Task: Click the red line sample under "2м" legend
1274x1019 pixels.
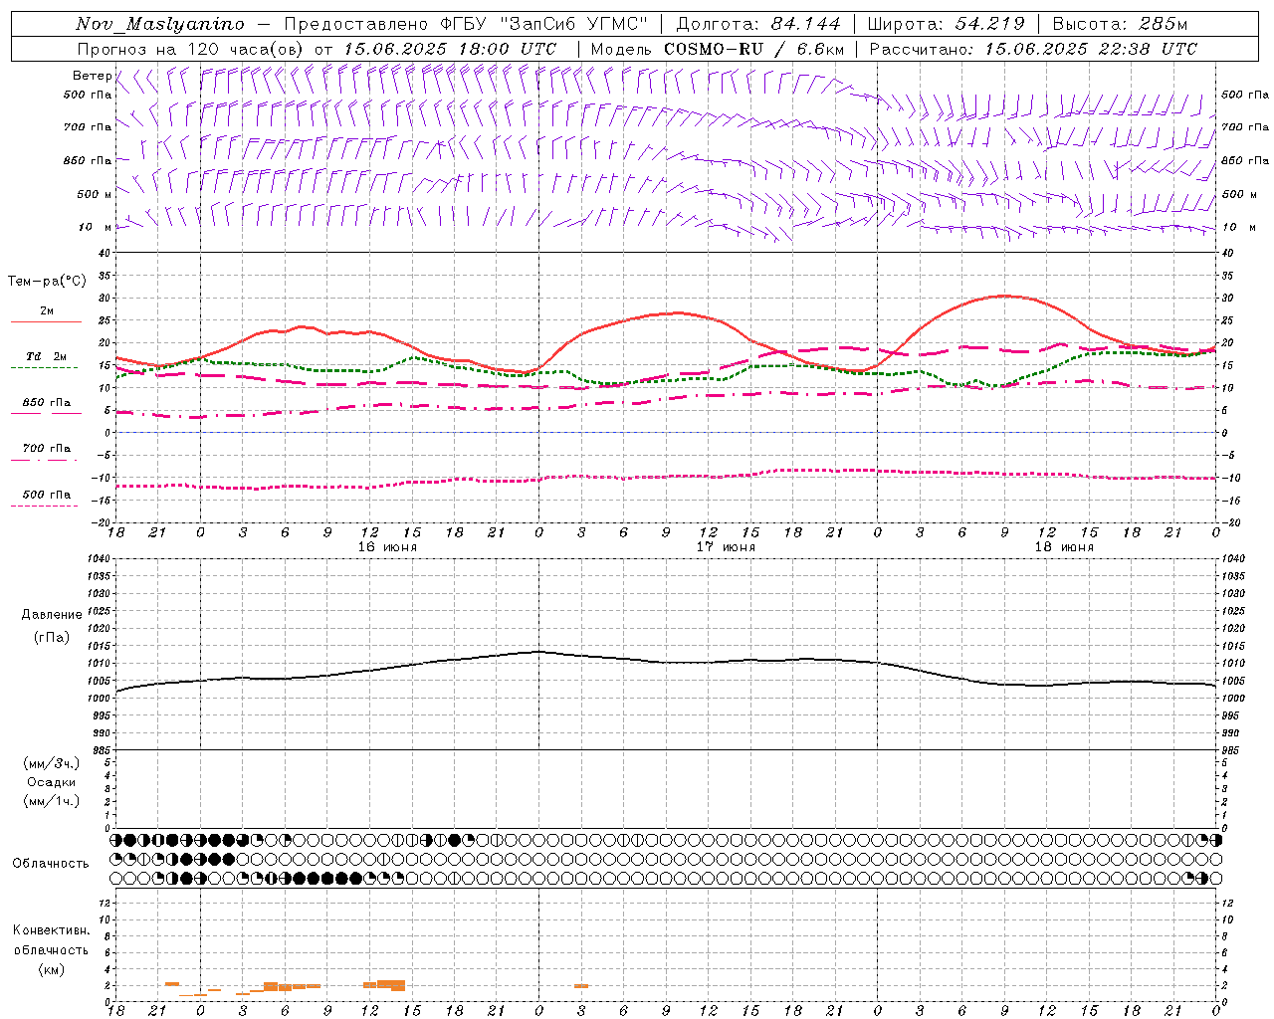Action: [46, 322]
